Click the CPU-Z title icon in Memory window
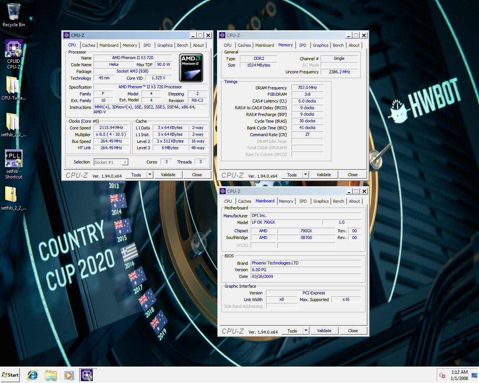The width and height of the screenshot is (479, 383). pyautogui.click(x=222, y=35)
